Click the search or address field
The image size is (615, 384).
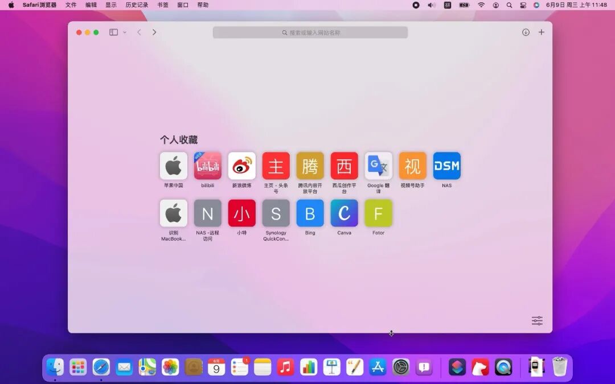(310, 32)
